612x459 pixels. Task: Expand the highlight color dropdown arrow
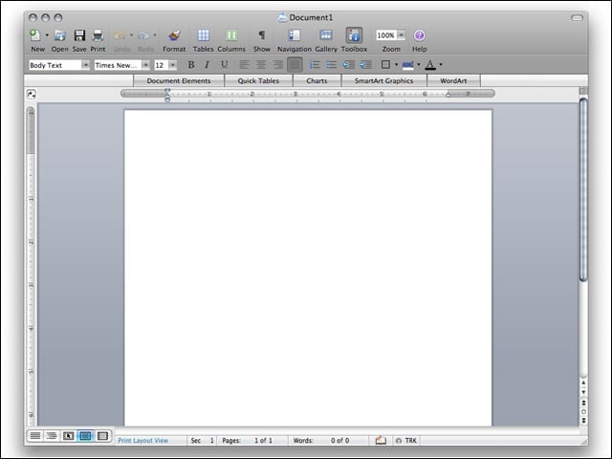point(419,65)
